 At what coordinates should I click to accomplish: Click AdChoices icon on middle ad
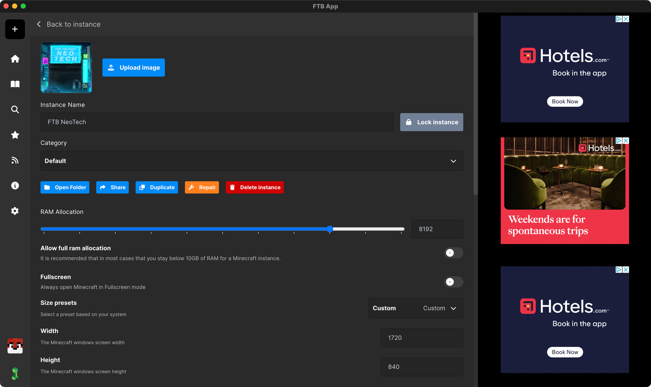[x=619, y=141]
